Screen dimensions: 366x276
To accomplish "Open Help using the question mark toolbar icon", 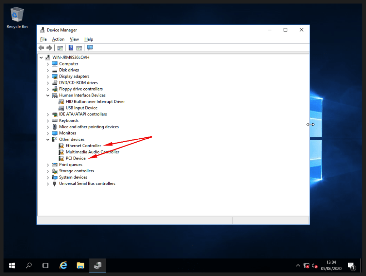I will pyautogui.click(x=71, y=48).
